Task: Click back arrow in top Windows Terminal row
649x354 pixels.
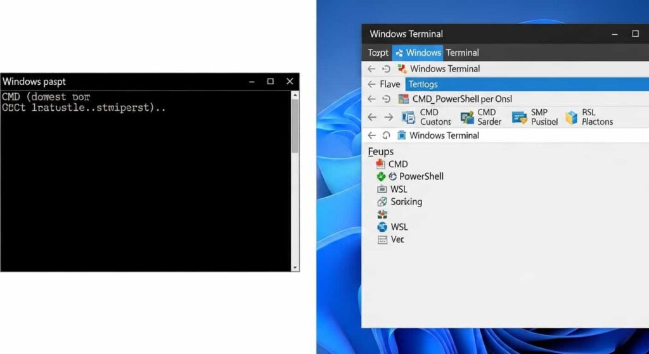Action: click(x=371, y=68)
